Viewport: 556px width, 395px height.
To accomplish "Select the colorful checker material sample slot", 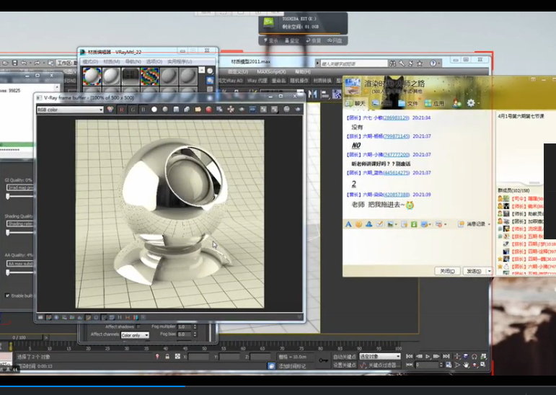I will (x=150, y=76).
